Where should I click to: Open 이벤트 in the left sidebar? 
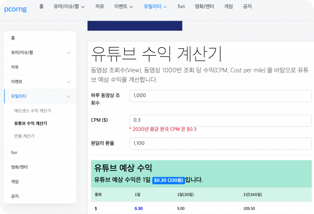(x=40, y=82)
